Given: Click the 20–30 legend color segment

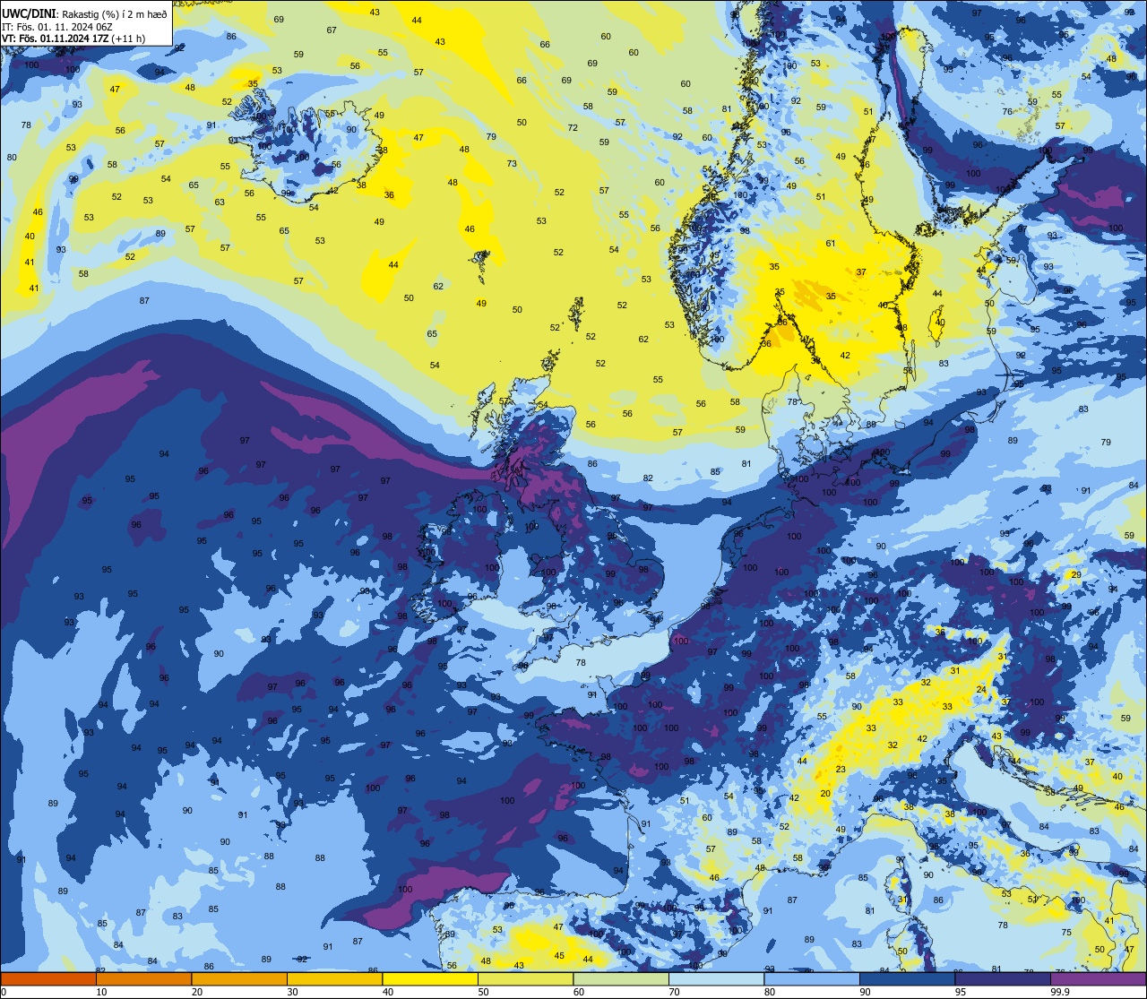Looking at the screenshot, I should coord(239,979).
